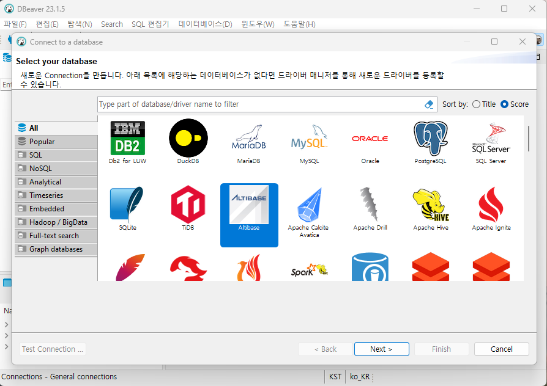Select the SQLite feather icon
547x386 pixels.
127,204
